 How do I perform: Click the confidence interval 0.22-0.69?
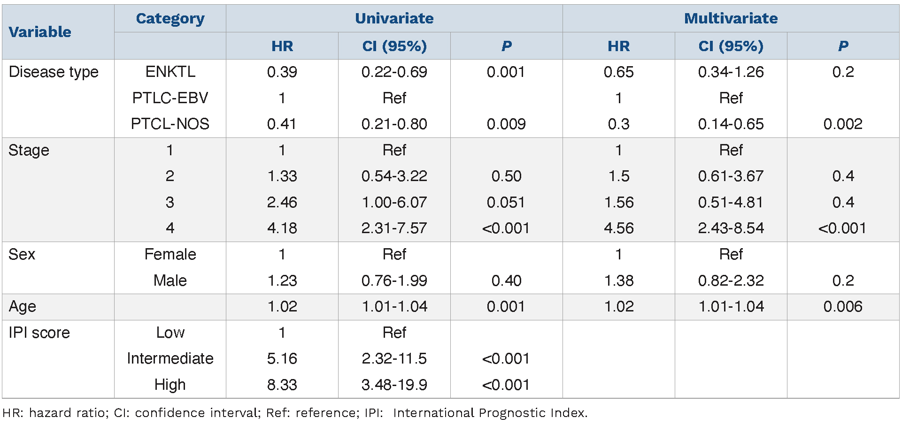coord(394,72)
